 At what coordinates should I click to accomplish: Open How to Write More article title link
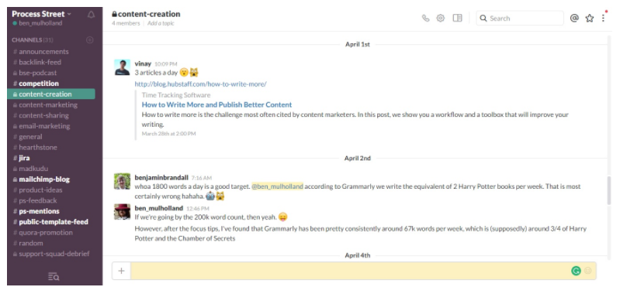[216, 104]
